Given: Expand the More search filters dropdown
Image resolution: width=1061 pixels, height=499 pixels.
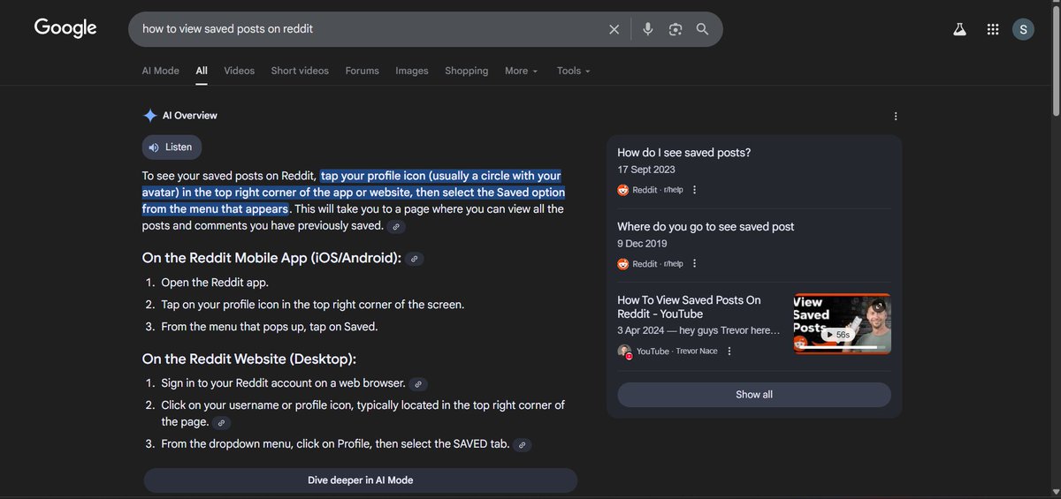Looking at the screenshot, I should pyautogui.click(x=521, y=71).
